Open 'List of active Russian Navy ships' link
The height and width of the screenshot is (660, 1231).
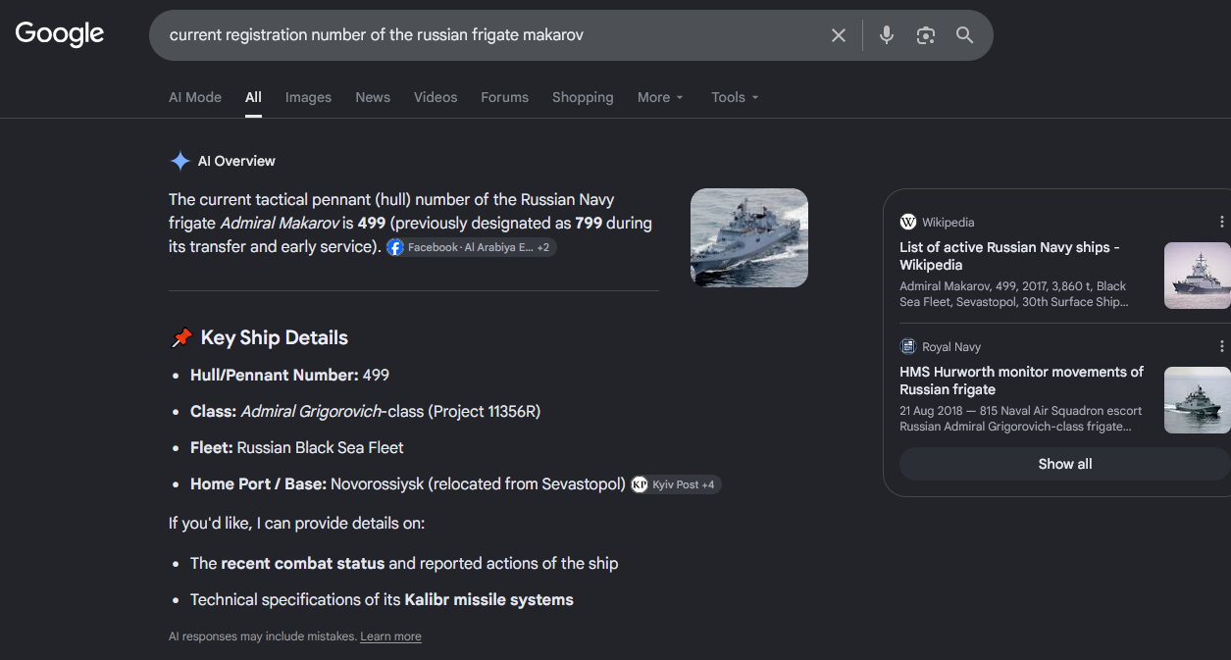(x=1009, y=256)
